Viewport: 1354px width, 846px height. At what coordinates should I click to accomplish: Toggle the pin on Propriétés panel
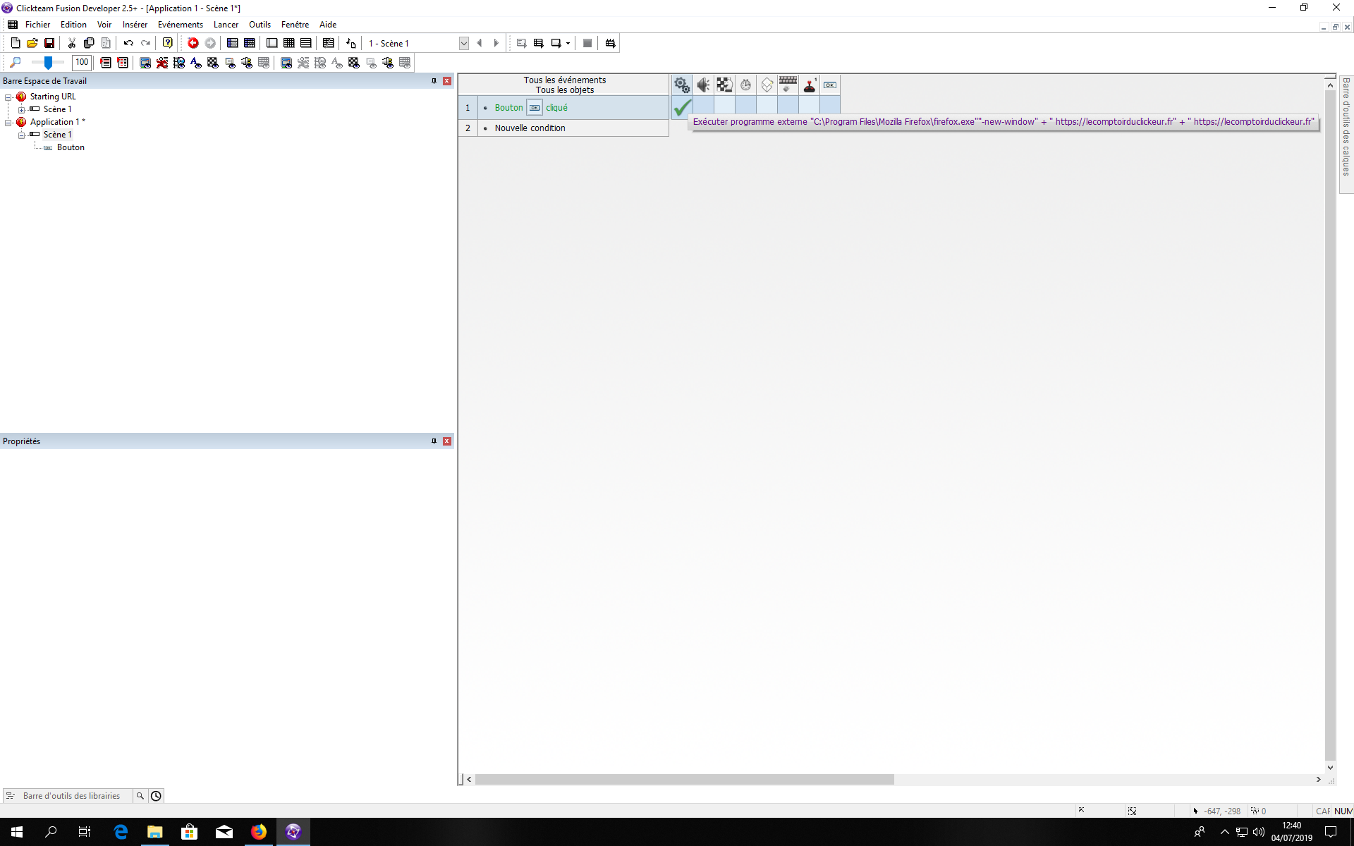(434, 441)
